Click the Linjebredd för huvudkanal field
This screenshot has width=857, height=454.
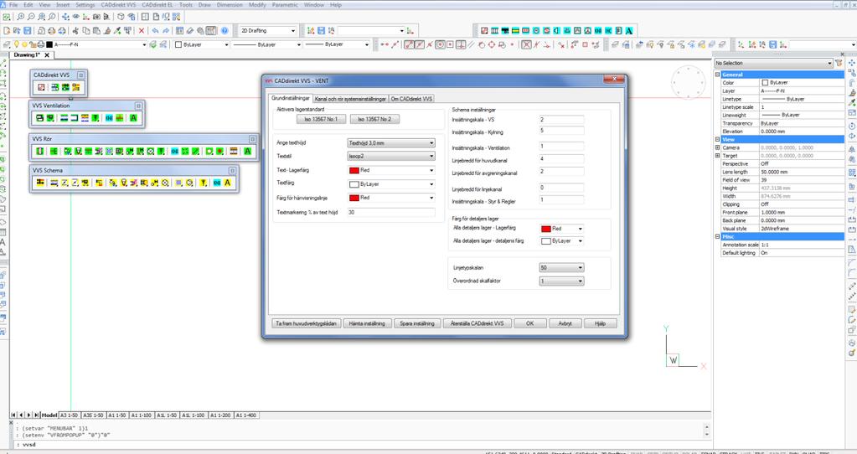tap(561, 159)
